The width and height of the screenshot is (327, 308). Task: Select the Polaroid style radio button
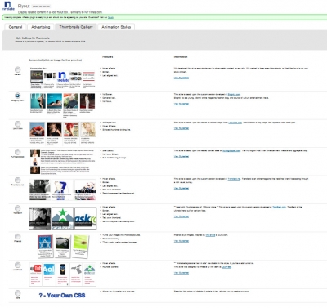[x=17, y=236]
